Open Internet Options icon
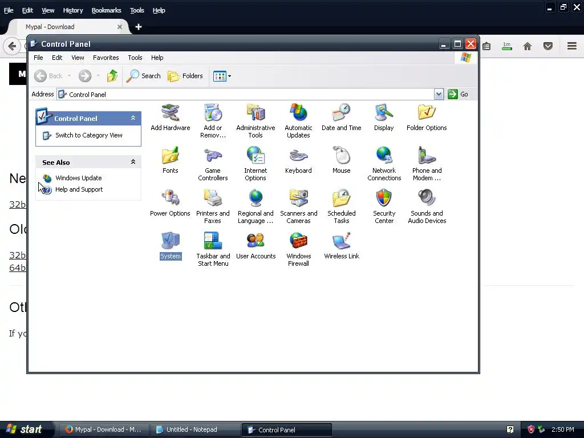Image resolution: width=584 pixels, height=438 pixels. coord(255,164)
